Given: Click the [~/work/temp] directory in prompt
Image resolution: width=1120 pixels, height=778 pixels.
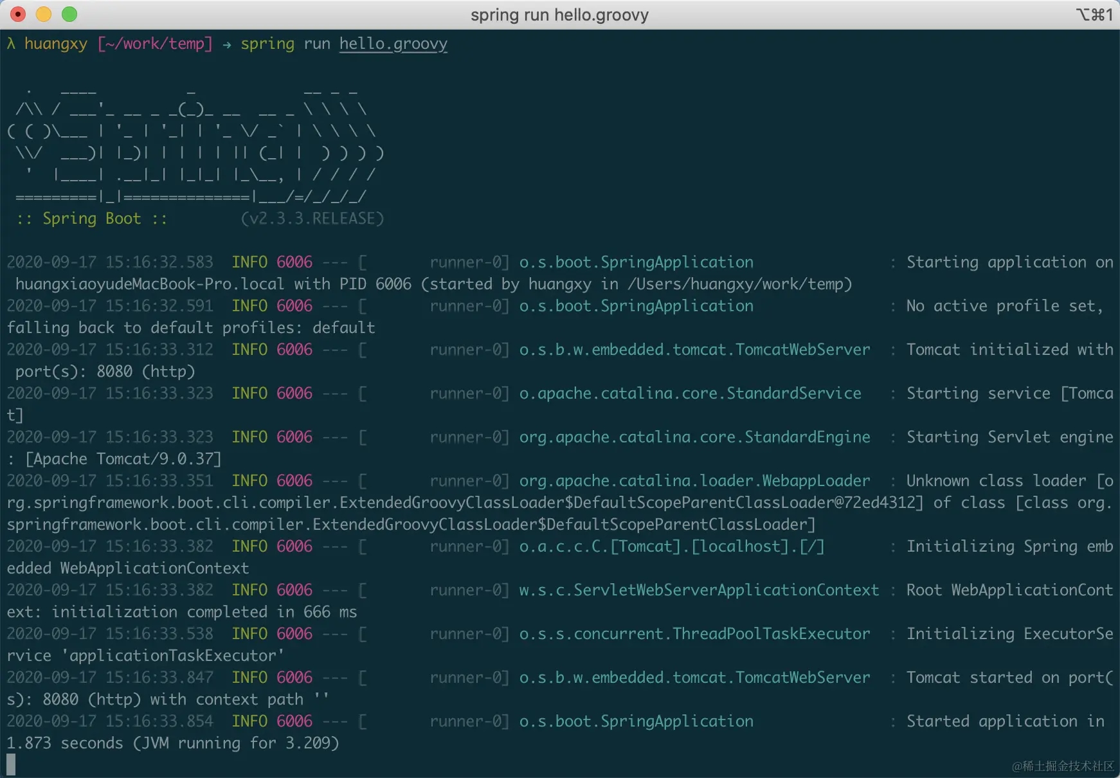Looking at the screenshot, I should pos(155,44).
